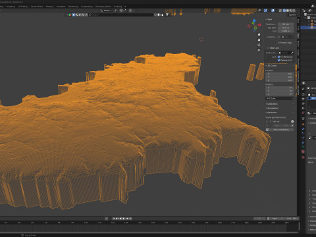Viewport: 316px width, 237px height.
Task: Open the shading options dropdown arrow
Action: pyautogui.click(x=298, y=11)
